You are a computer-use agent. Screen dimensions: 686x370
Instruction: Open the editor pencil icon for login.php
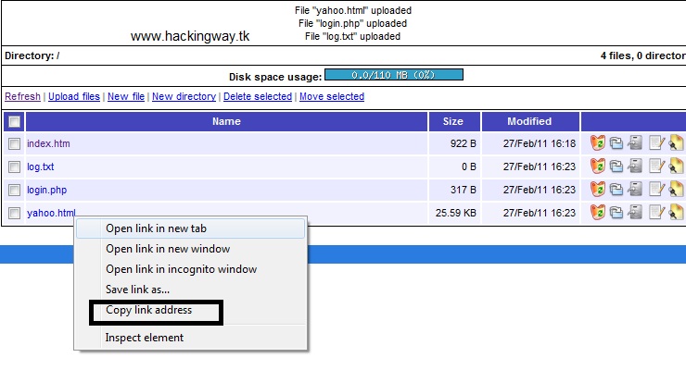pyautogui.click(x=656, y=189)
